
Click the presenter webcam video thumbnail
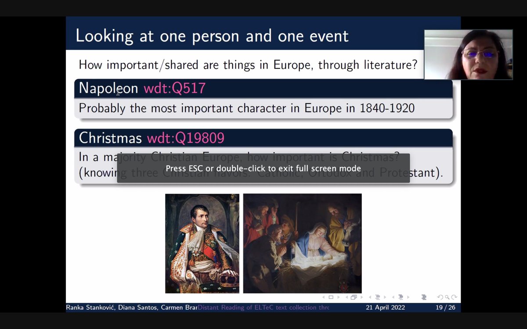pyautogui.click(x=468, y=54)
